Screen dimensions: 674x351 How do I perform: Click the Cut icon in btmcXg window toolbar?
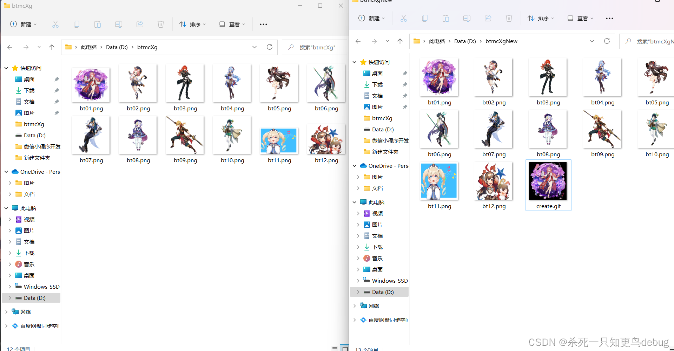pyautogui.click(x=55, y=24)
